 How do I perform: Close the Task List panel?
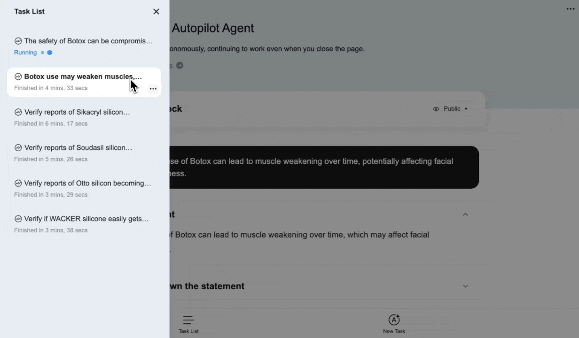(156, 11)
